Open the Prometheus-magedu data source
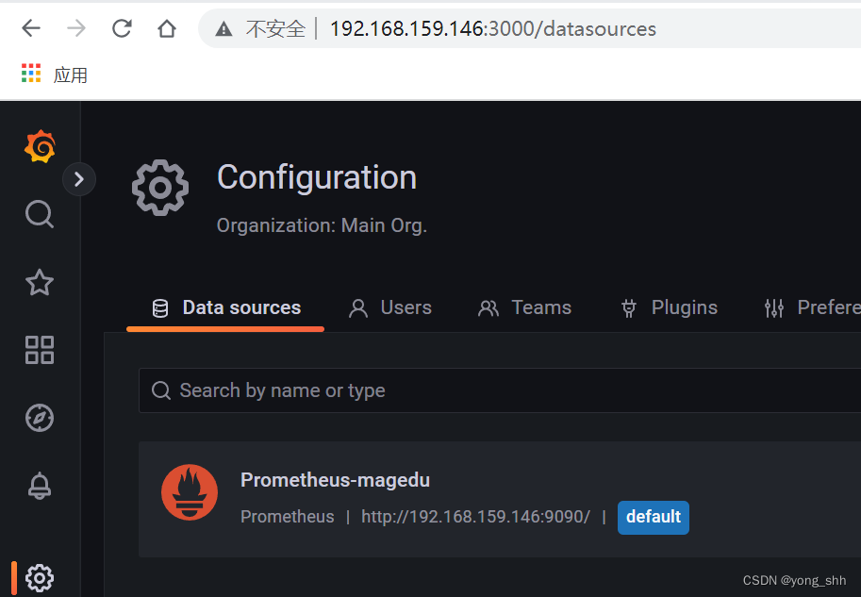The width and height of the screenshot is (861, 597). [x=335, y=480]
